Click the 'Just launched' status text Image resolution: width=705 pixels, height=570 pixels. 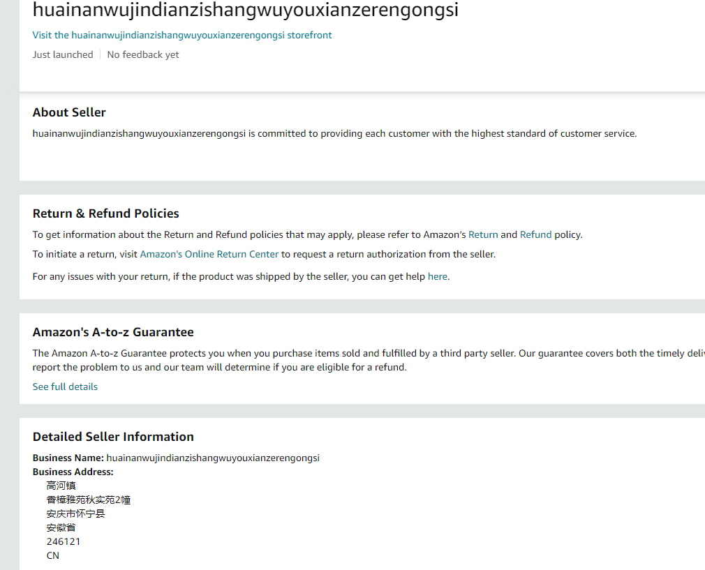point(63,54)
